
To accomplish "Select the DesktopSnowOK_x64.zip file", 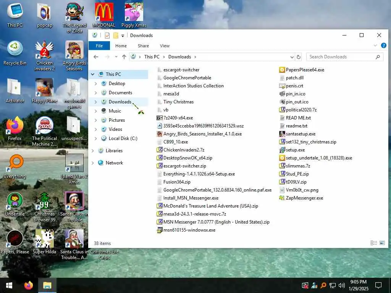I will tap(188, 158).
